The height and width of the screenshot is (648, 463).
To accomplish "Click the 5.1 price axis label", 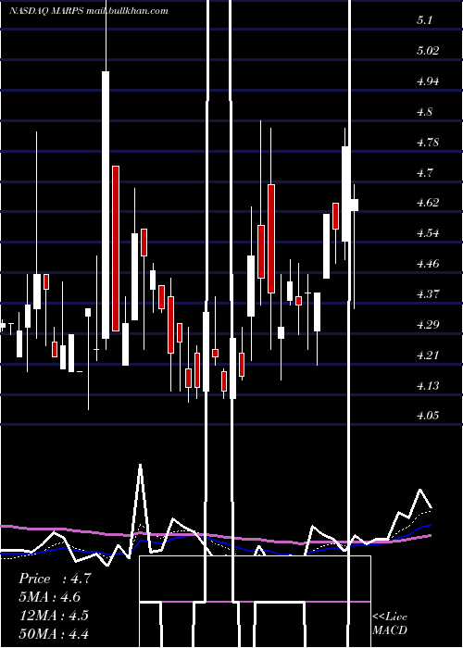I will (424, 20).
